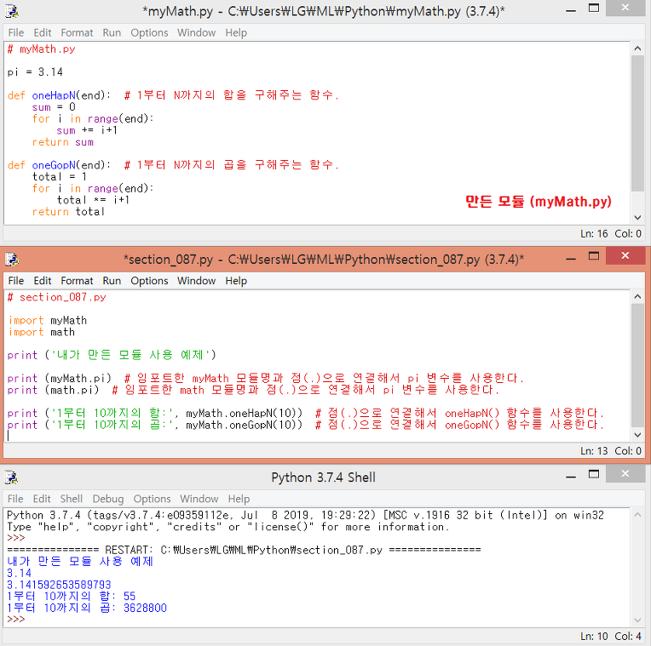
Task: Click the vertical scrollbar thumb in the section_087.py editor
Action: pos(637,365)
